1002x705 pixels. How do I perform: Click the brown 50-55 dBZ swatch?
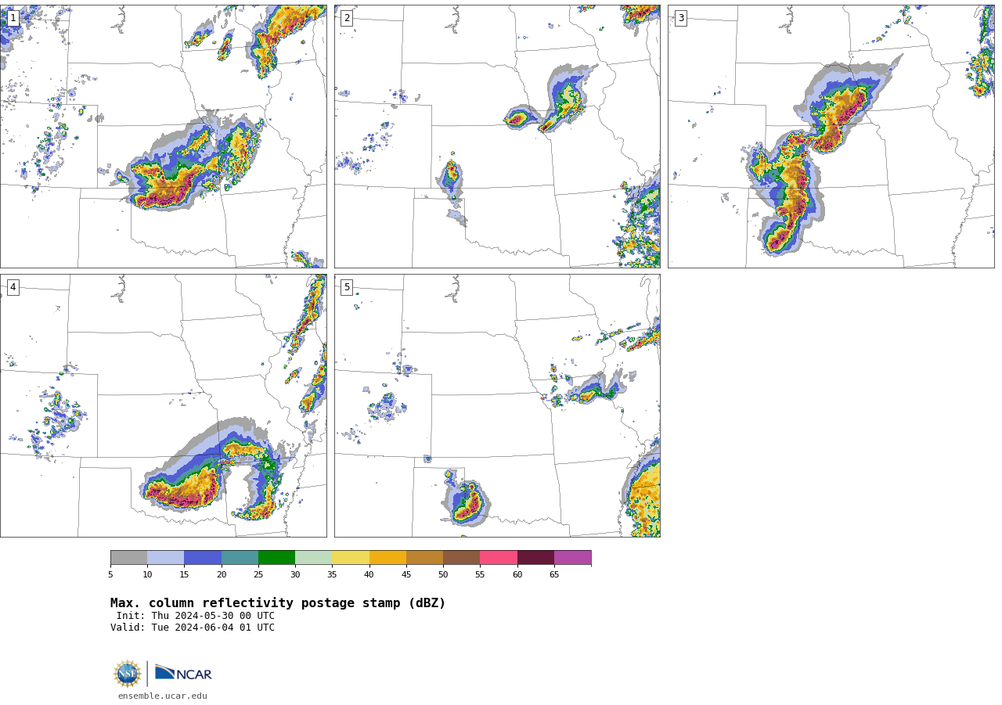coord(461,558)
